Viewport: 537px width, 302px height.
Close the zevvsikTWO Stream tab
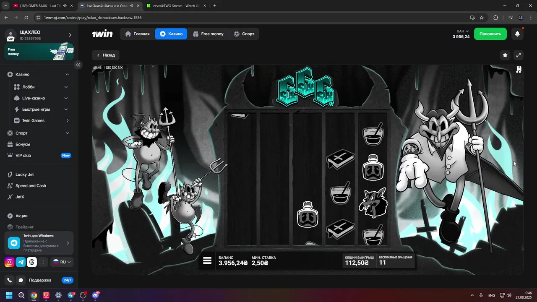(204, 6)
